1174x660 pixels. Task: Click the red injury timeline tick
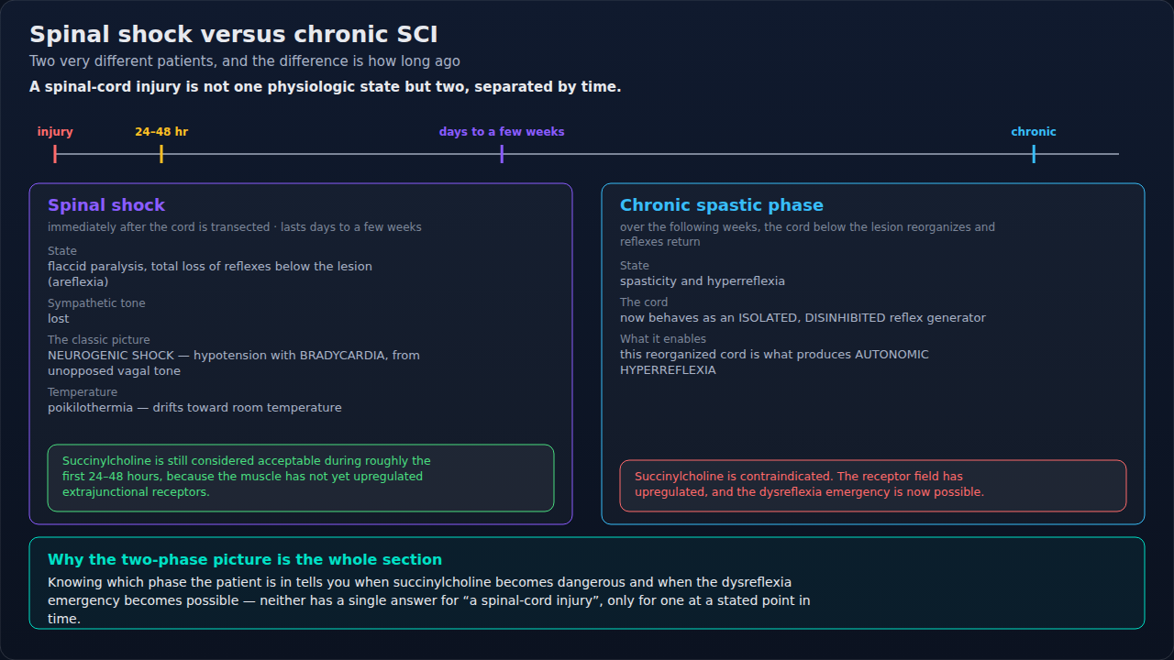pyautogui.click(x=55, y=154)
